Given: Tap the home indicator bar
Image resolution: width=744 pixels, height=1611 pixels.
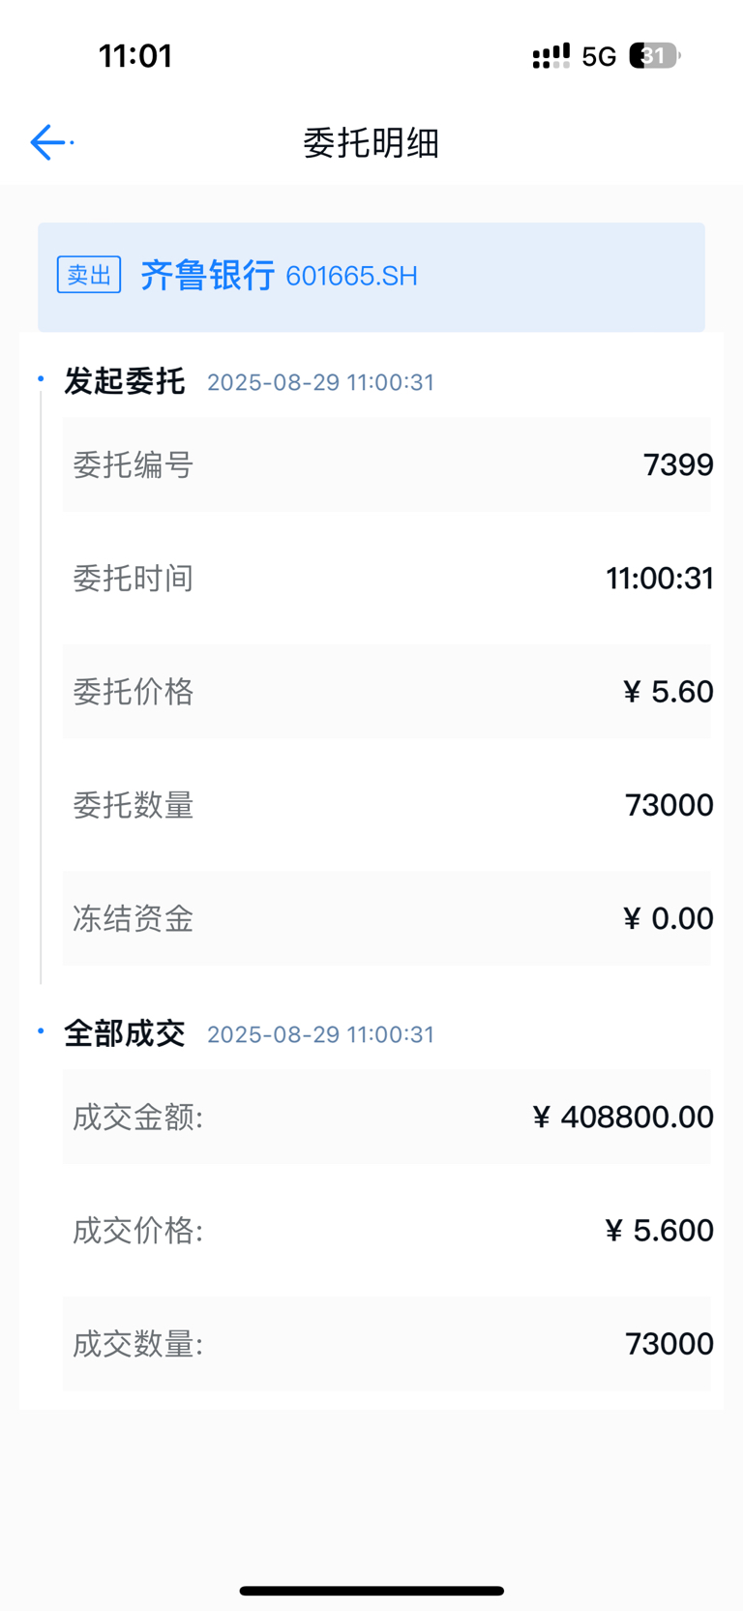Looking at the screenshot, I should (x=372, y=1590).
